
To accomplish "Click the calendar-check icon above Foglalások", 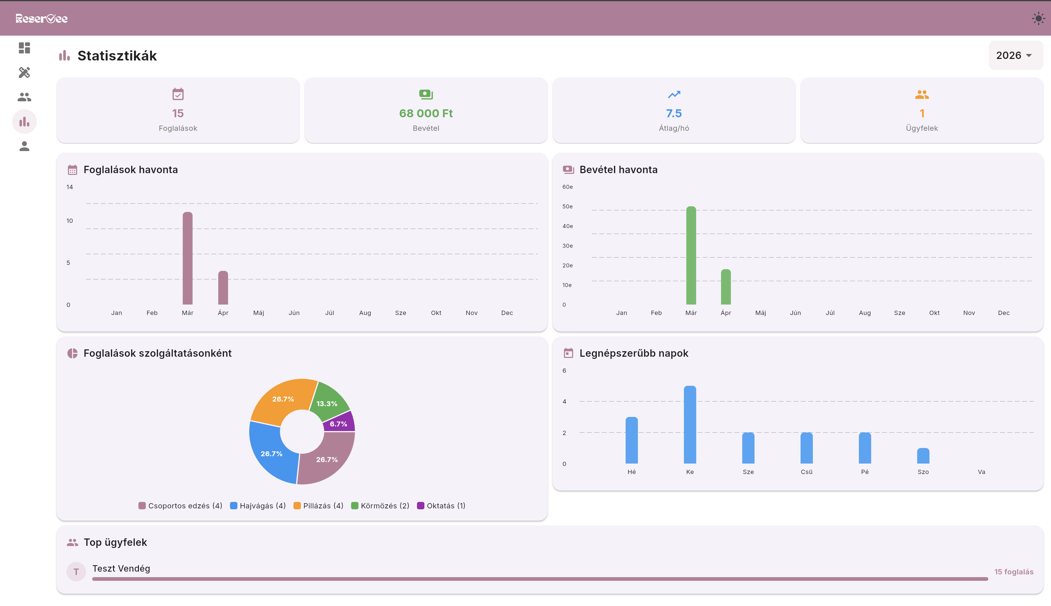I will pos(178,94).
